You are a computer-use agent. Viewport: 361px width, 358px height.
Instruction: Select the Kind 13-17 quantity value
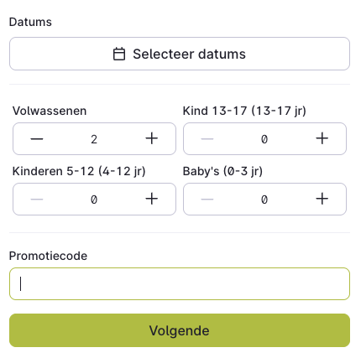tap(264, 139)
